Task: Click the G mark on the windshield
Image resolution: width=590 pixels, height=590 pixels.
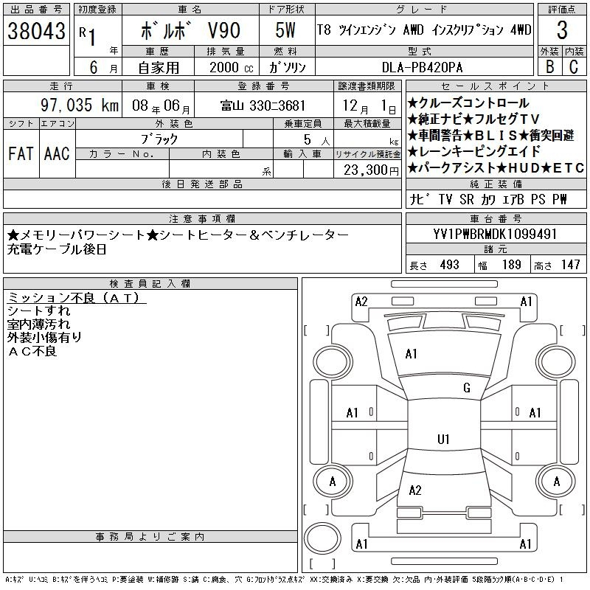Action: (466, 388)
